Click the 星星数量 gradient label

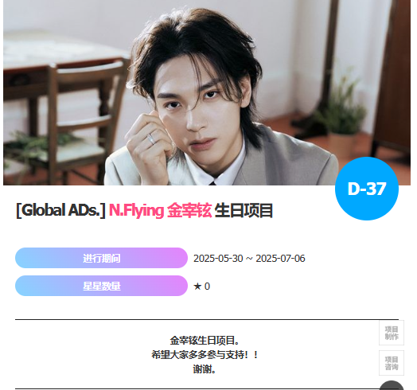(101, 286)
